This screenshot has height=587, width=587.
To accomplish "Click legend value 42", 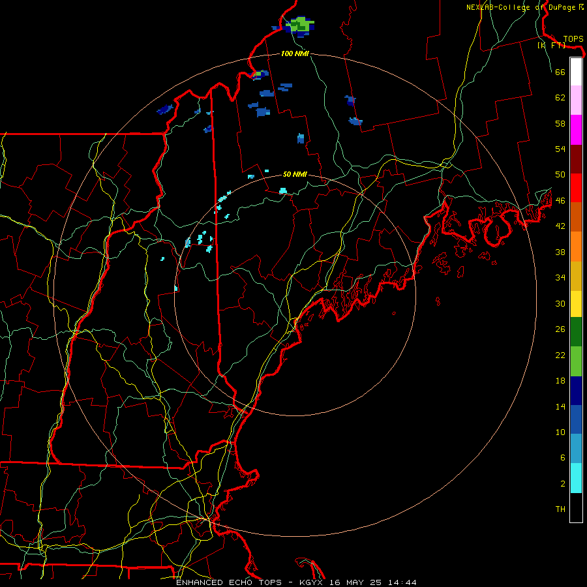I will pos(560,226).
